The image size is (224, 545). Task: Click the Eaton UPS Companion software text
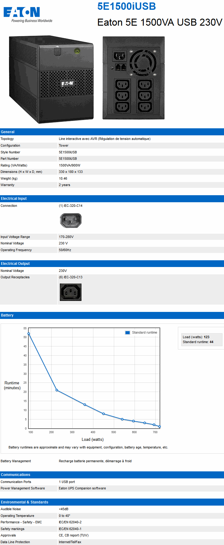point(82,488)
